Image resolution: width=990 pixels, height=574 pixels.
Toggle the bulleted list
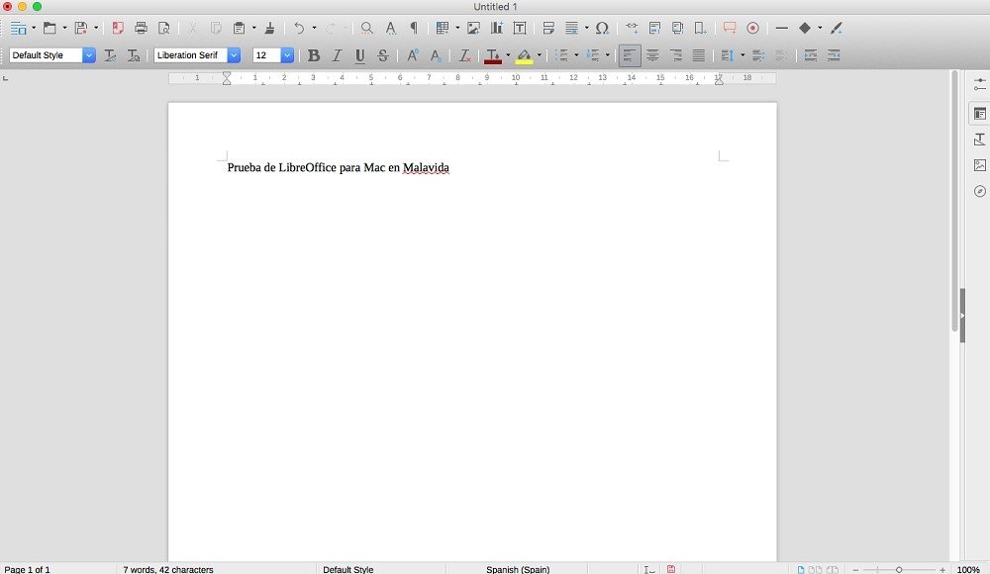[562, 55]
